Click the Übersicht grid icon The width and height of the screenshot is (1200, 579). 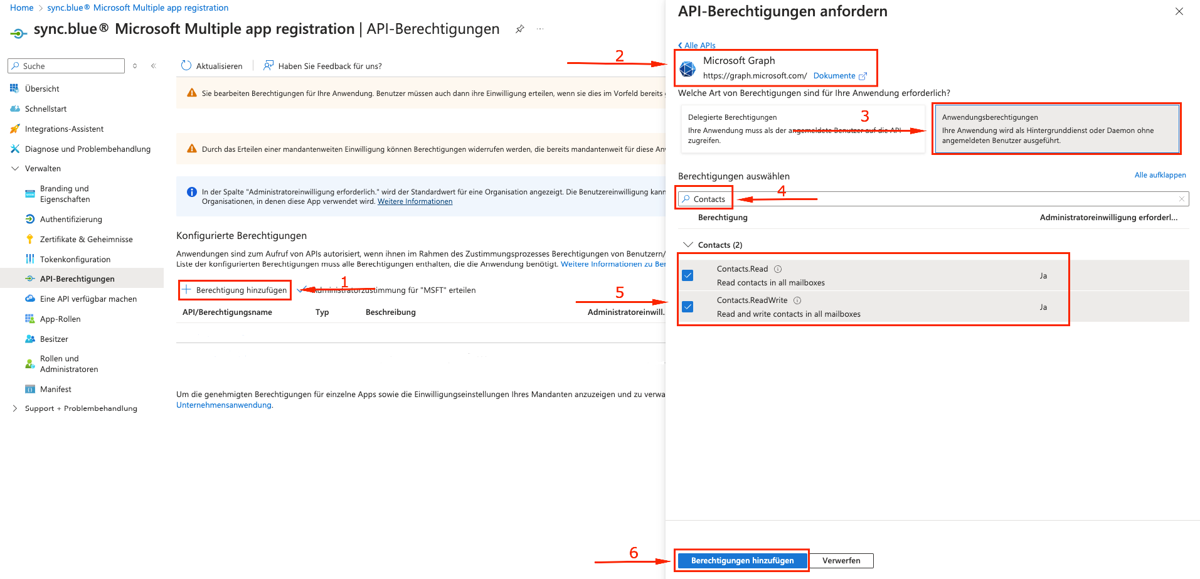(x=15, y=88)
